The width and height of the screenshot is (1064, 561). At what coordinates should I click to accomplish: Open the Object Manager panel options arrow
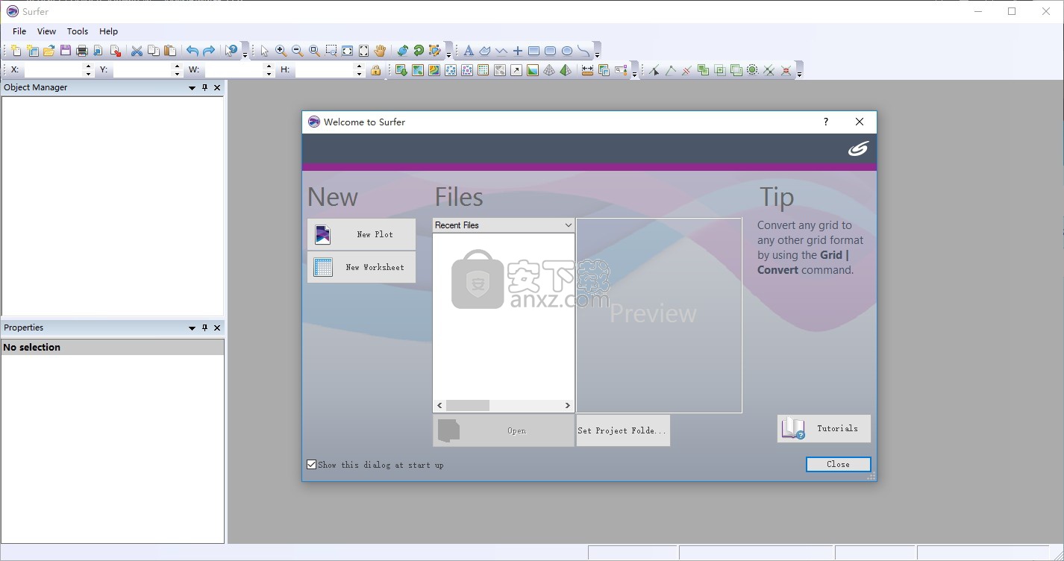point(192,88)
